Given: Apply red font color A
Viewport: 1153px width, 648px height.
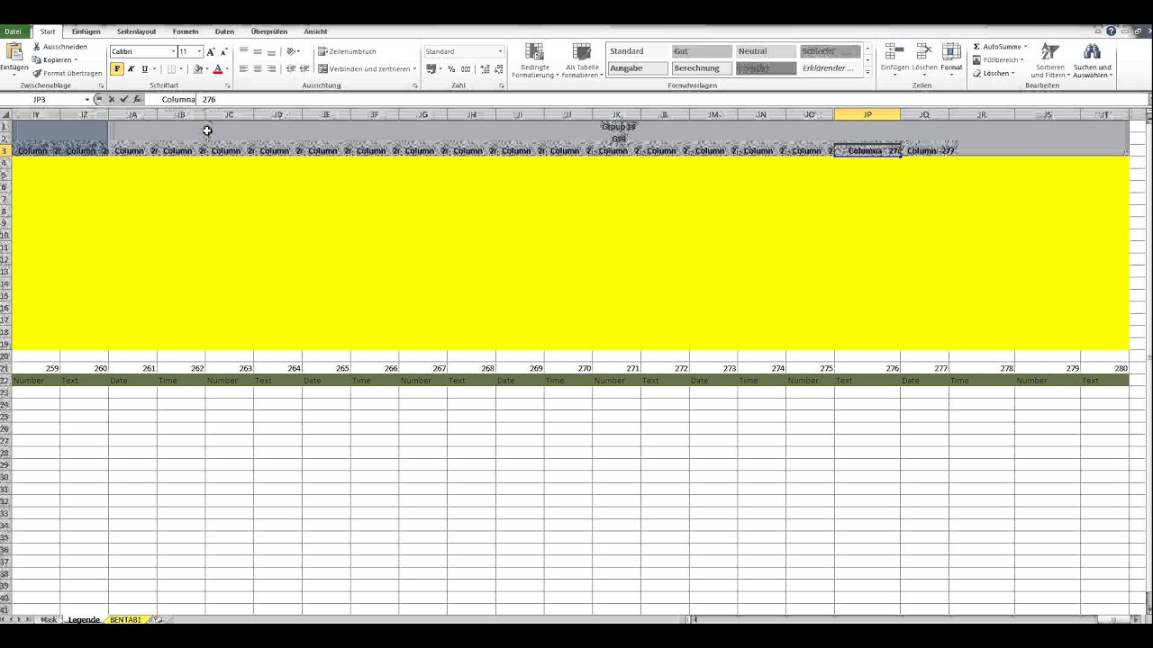Looking at the screenshot, I should pyautogui.click(x=217, y=68).
